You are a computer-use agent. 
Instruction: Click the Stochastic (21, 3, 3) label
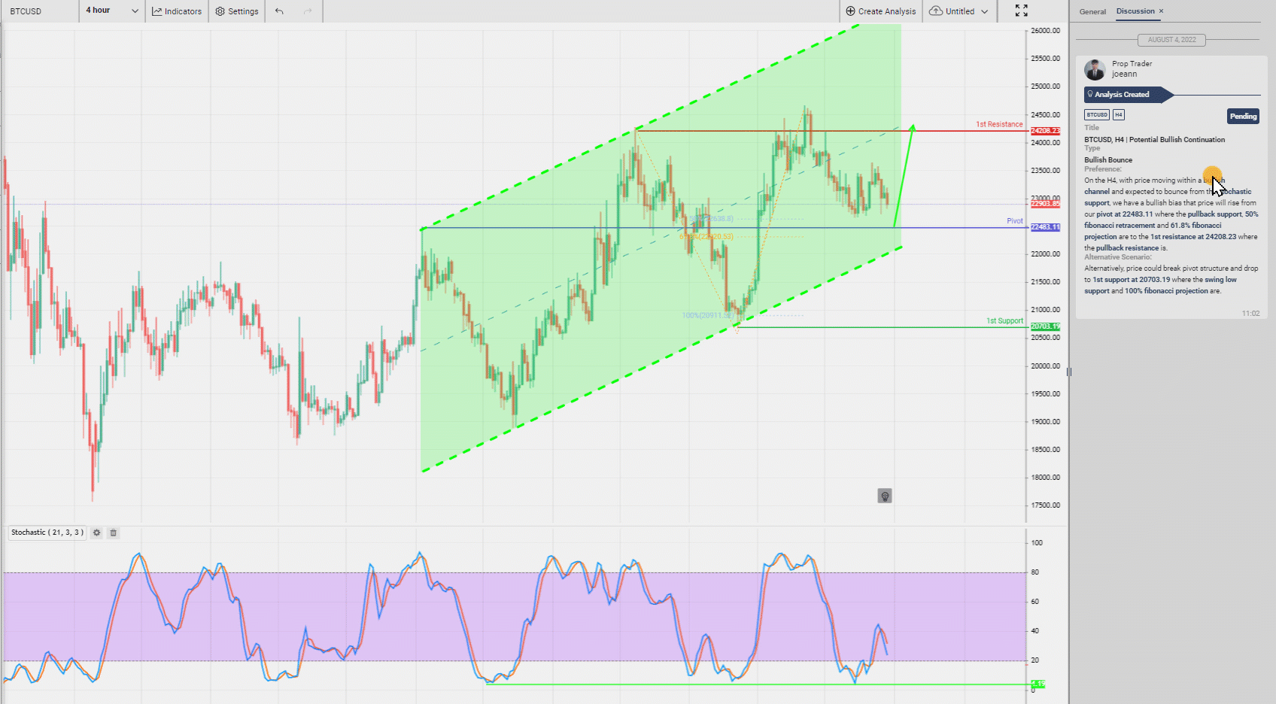(x=47, y=533)
